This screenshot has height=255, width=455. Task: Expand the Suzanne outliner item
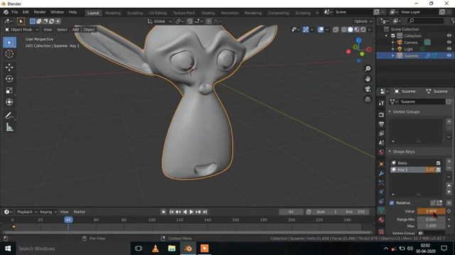393,56
